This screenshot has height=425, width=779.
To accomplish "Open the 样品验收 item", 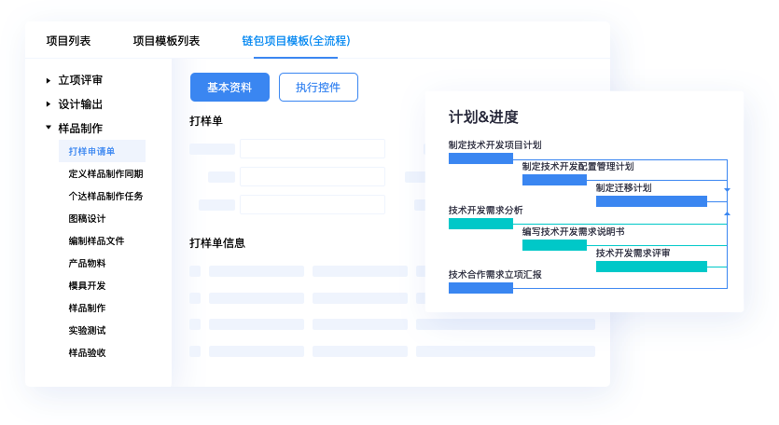I will (87, 352).
